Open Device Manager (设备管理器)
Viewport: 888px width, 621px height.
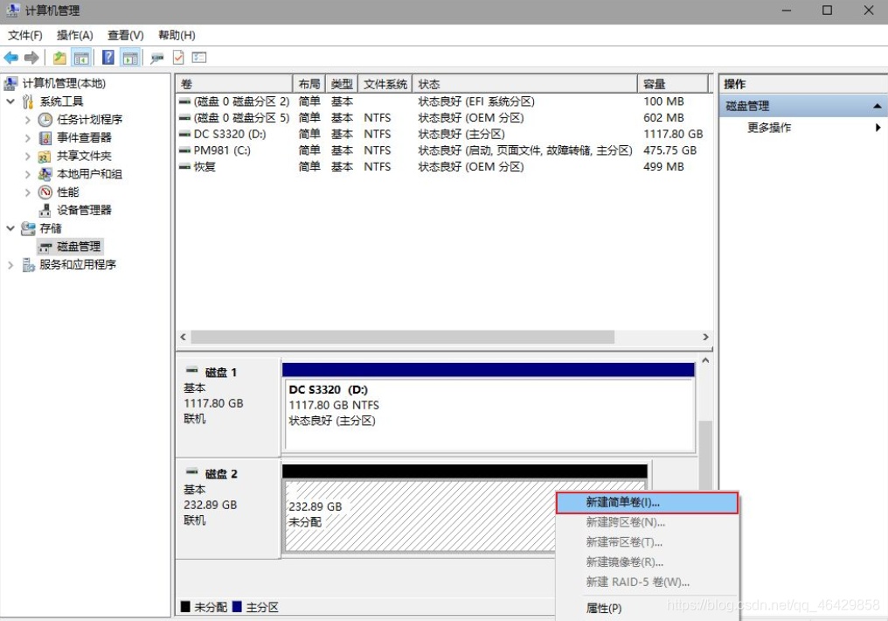click(x=84, y=210)
